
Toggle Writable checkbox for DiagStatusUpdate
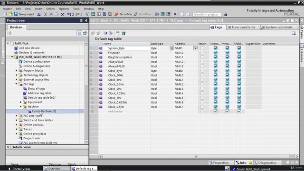[227, 57]
